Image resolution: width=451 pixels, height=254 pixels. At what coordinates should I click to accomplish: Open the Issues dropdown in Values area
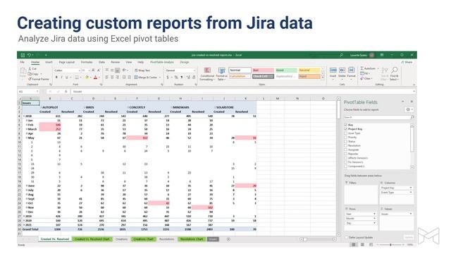411,214
